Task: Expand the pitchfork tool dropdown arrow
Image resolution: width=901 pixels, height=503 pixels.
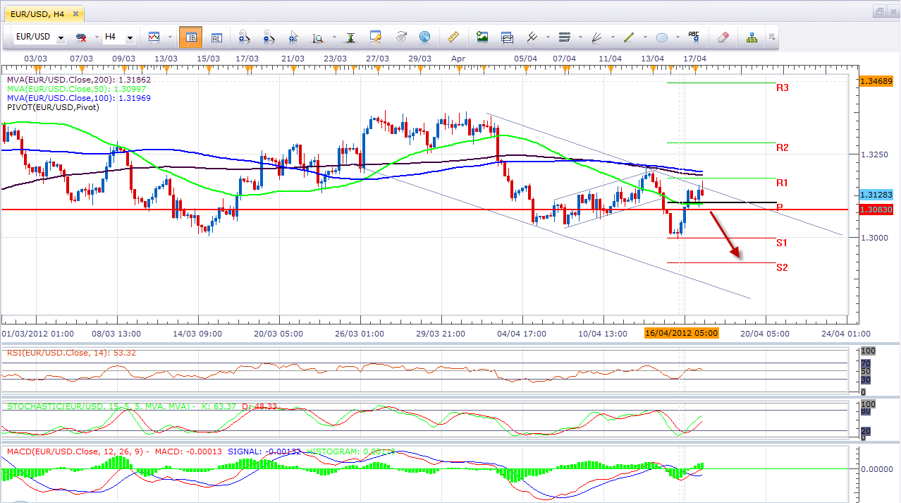Action: 547,37
